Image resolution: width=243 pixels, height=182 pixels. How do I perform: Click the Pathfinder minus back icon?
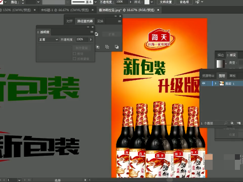point(116,47)
